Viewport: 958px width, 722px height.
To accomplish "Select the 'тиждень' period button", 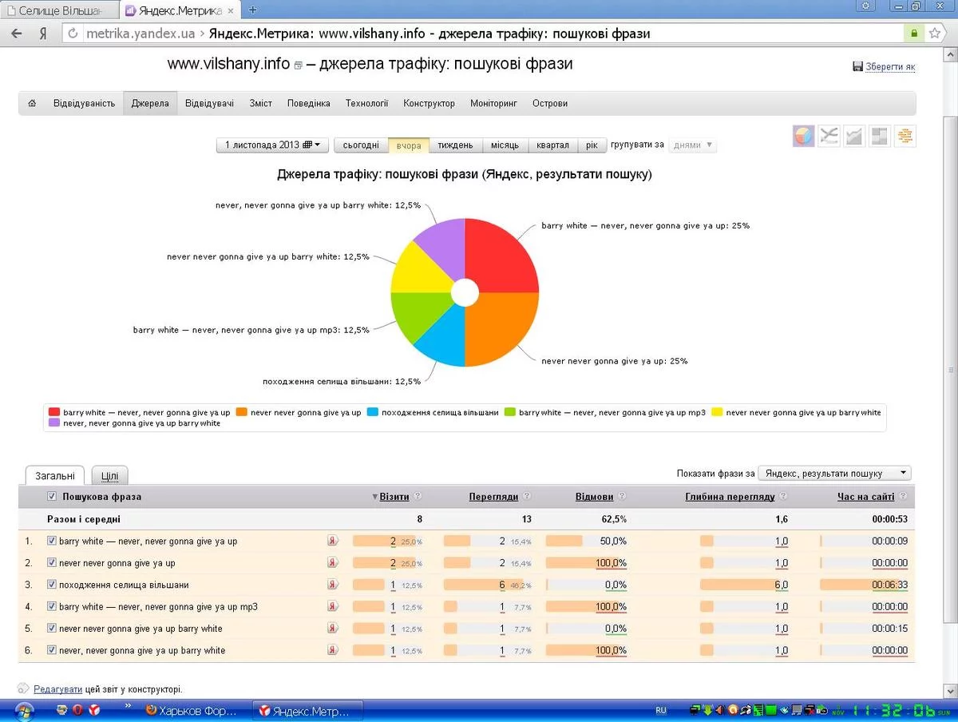I will (455, 145).
